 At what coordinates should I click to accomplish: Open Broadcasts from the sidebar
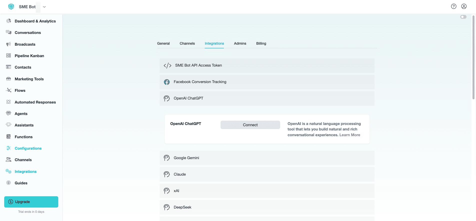(25, 44)
